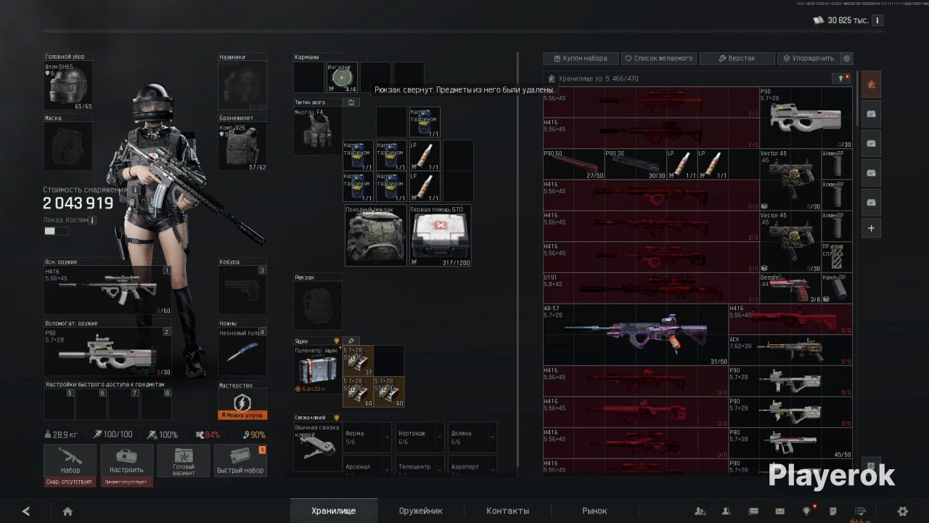This screenshot has height=523, width=929.
Task: Show info for Стоимость снаряжения
Action: pos(135,190)
